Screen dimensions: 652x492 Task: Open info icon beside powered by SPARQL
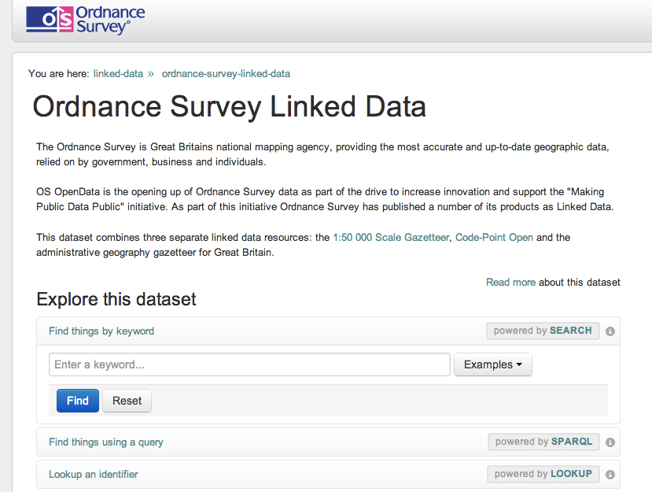(x=610, y=442)
